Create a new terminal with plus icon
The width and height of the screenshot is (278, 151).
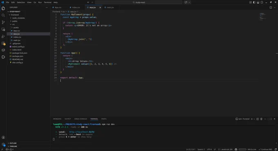[x=252, y=119]
